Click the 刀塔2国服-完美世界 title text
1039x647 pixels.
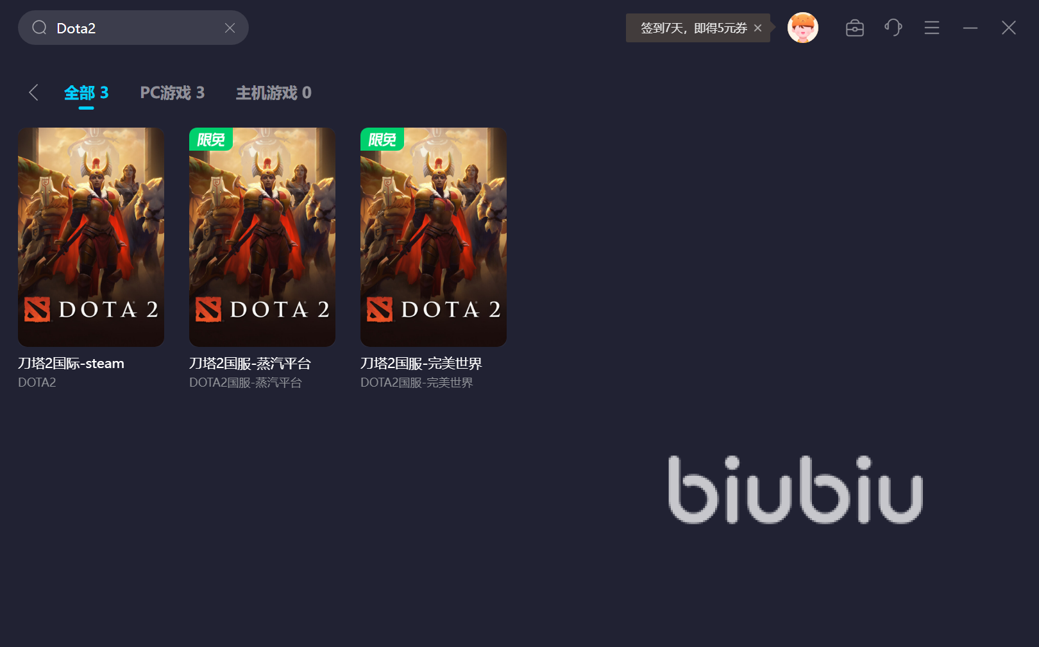pos(421,364)
